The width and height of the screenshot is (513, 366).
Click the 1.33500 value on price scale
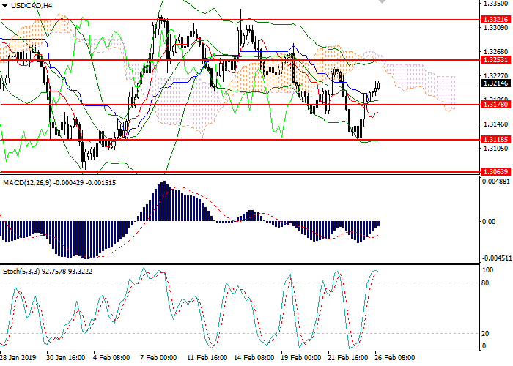(x=495, y=4)
